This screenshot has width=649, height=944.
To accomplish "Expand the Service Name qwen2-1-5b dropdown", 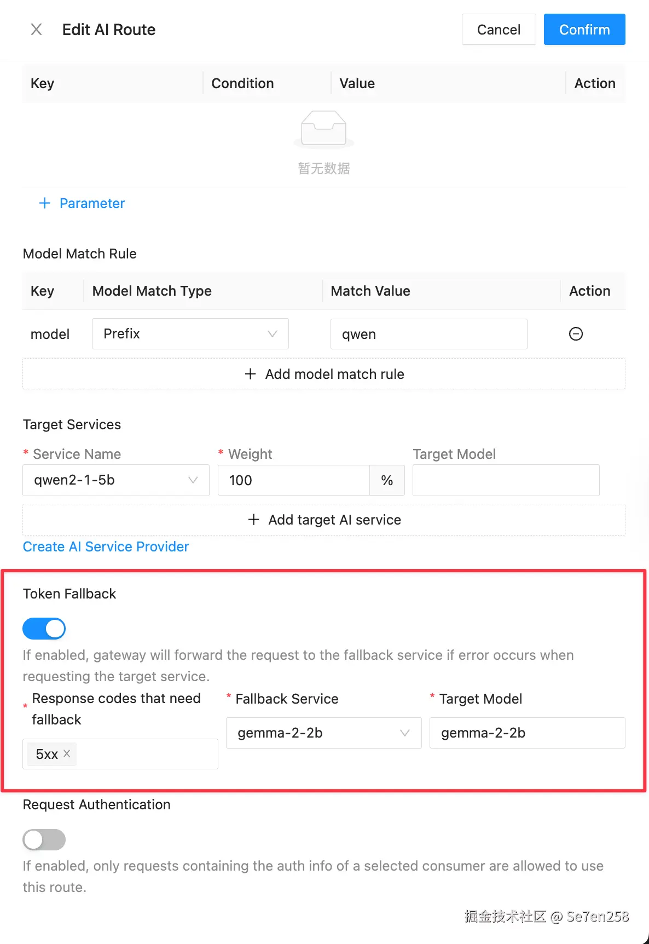I will click(115, 480).
